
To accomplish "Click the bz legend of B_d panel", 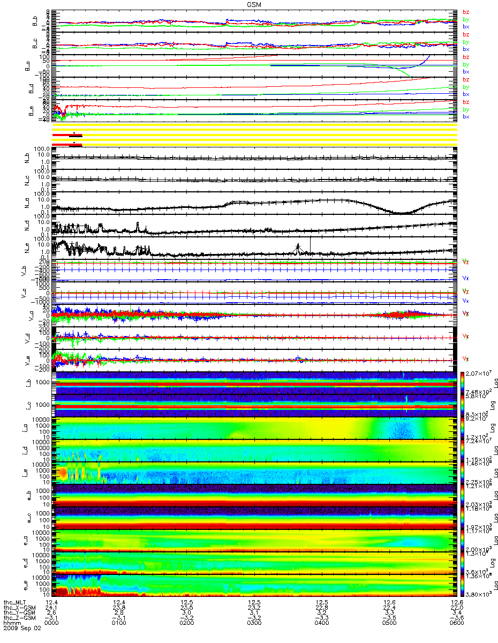I will coord(466,79).
